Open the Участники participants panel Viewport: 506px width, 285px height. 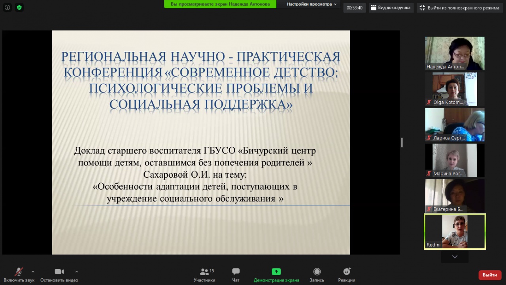(x=204, y=275)
